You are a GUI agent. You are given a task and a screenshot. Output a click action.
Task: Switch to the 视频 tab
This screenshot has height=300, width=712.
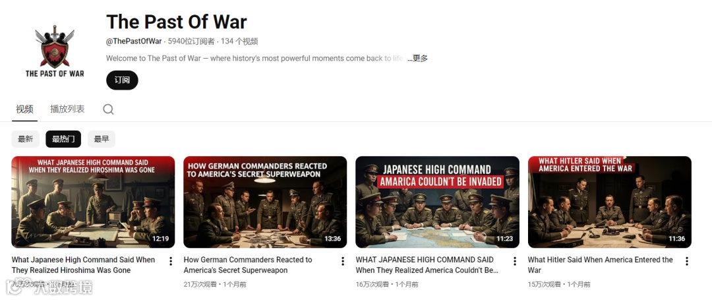click(x=24, y=109)
